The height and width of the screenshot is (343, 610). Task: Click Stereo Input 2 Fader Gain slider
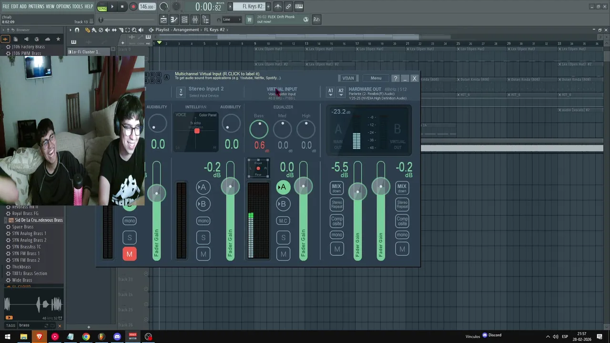tap(230, 211)
